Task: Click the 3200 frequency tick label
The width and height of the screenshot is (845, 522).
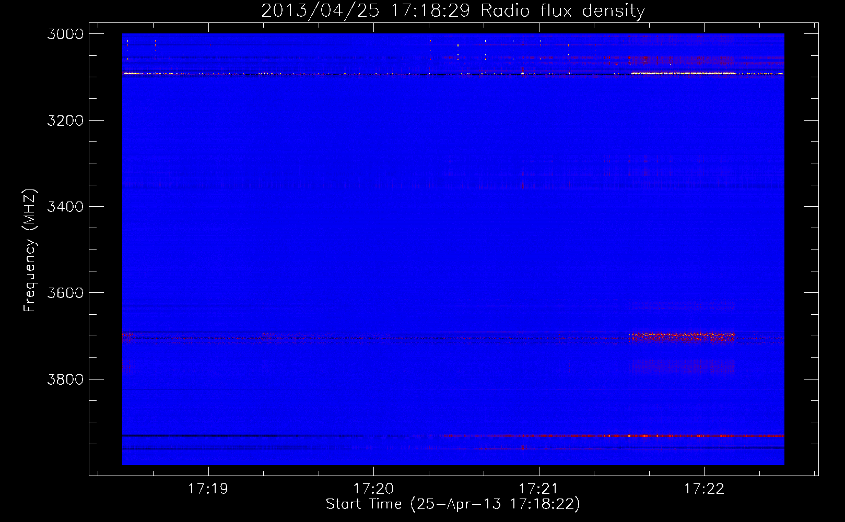Action: 65,121
